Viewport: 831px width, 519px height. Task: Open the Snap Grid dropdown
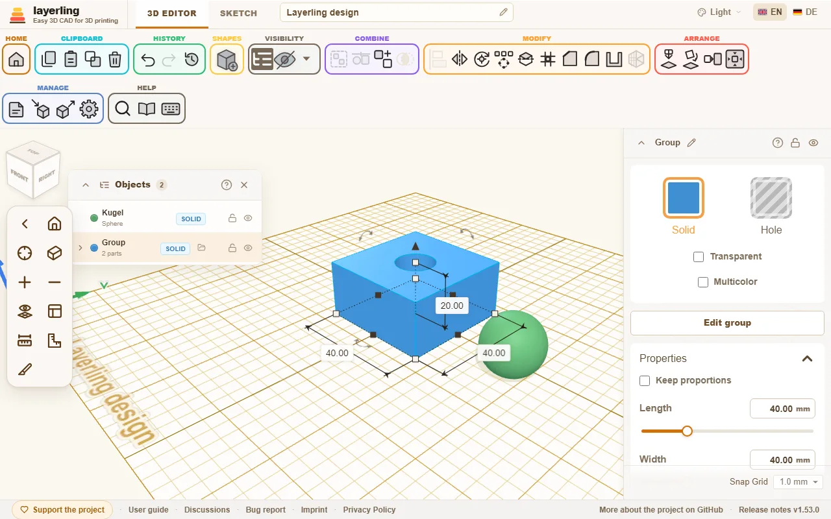tap(798, 482)
